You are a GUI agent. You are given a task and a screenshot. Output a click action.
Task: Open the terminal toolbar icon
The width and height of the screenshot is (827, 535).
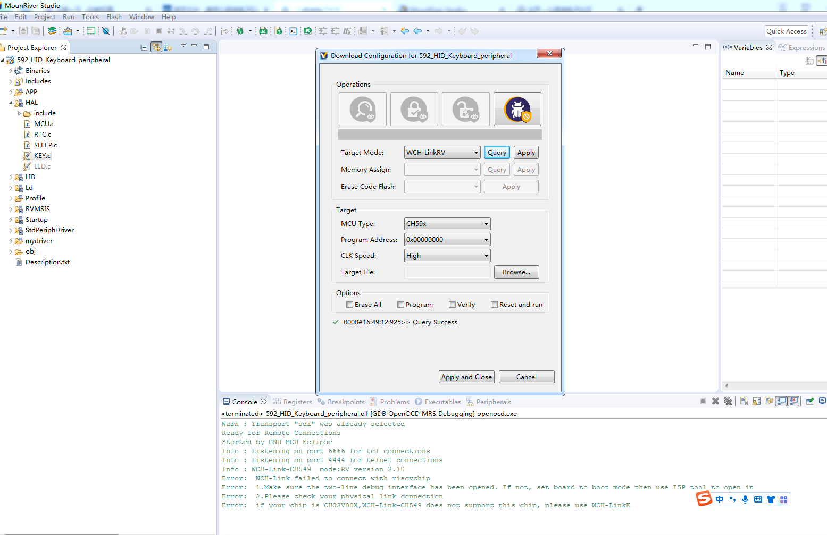pyautogui.click(x=293, y=31)
